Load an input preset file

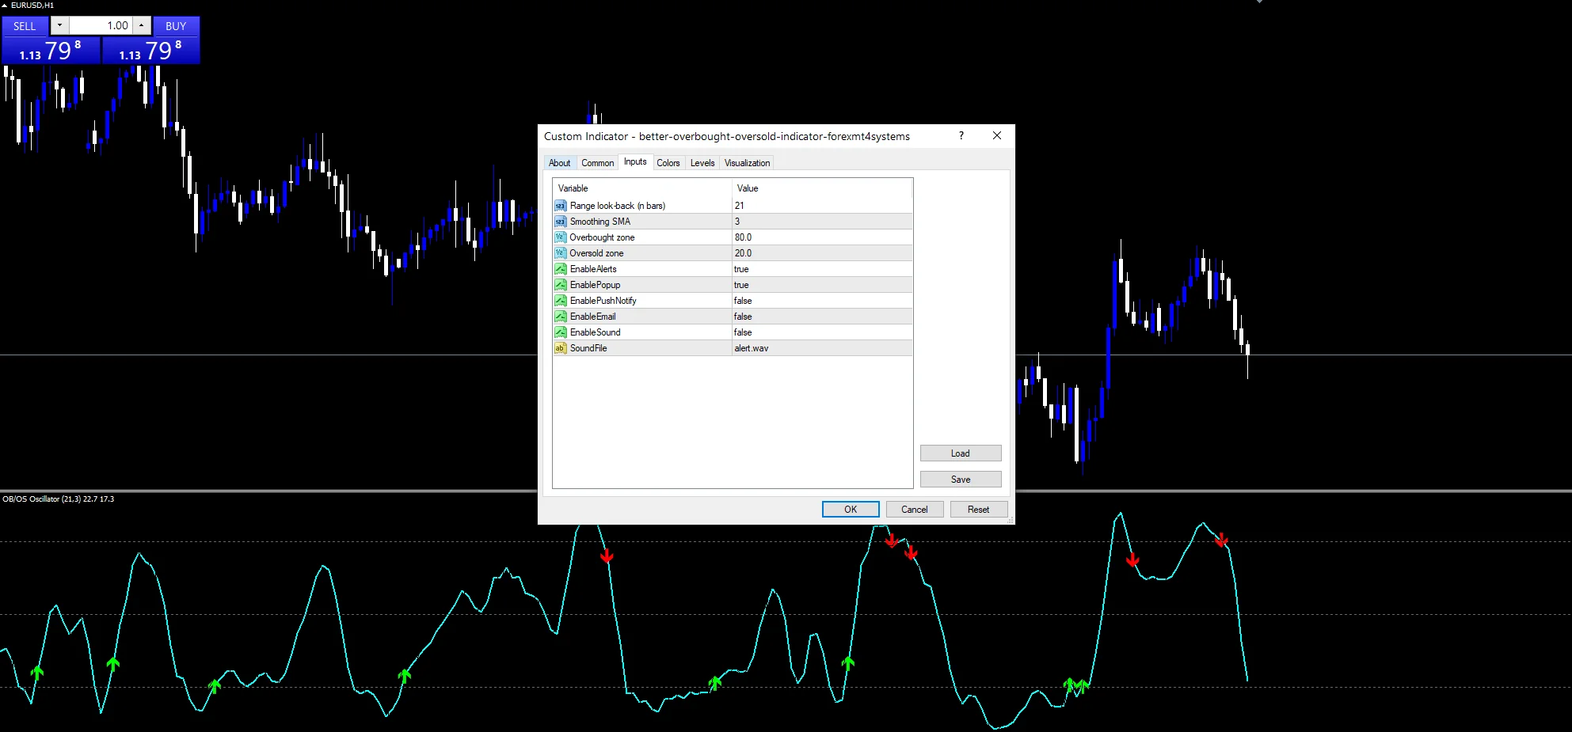[961, 453]
